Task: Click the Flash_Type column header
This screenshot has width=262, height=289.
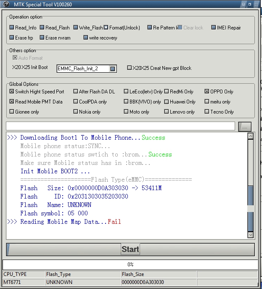Action: pos(83,274)
